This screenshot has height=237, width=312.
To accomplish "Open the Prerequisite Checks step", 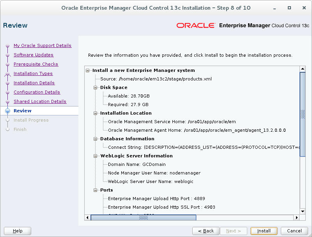I will pyautogui.click(x=36, y=64).
